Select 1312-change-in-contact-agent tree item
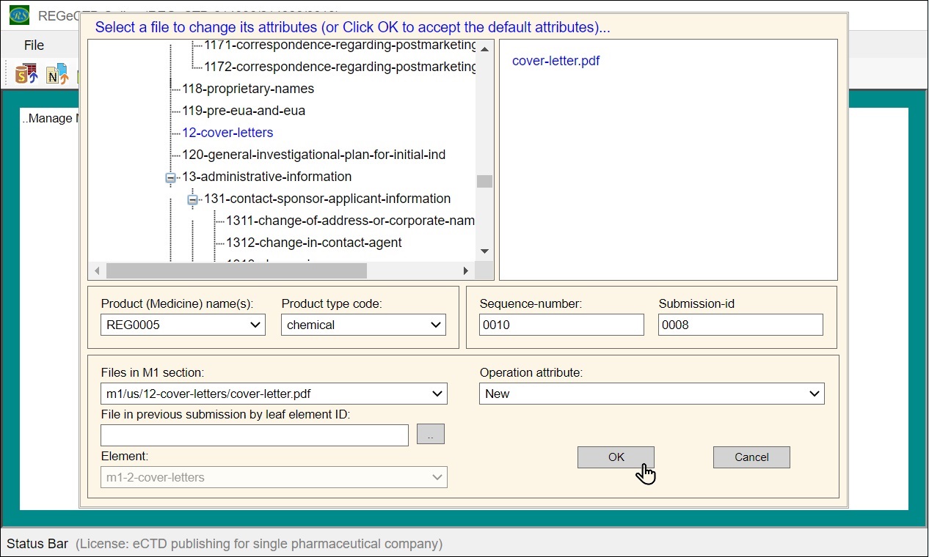Viewport: 929px width, 557px height. click(313, 243)
